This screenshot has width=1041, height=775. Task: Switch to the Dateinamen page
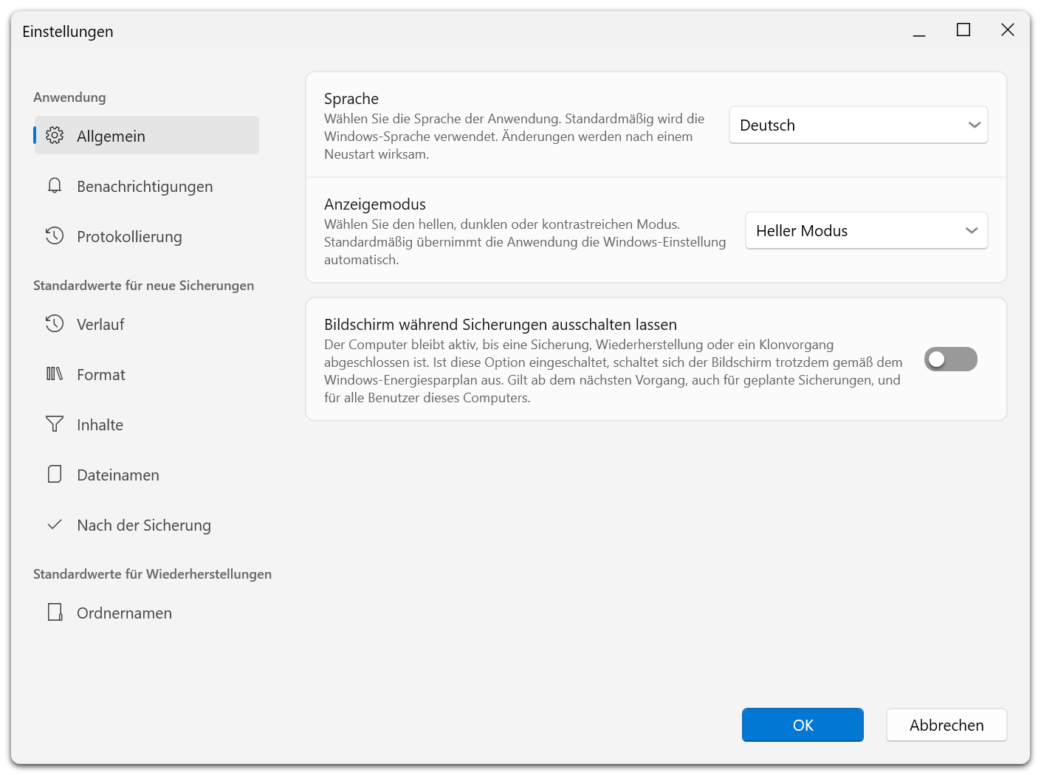pyautogui.click(x=147, y=475)
